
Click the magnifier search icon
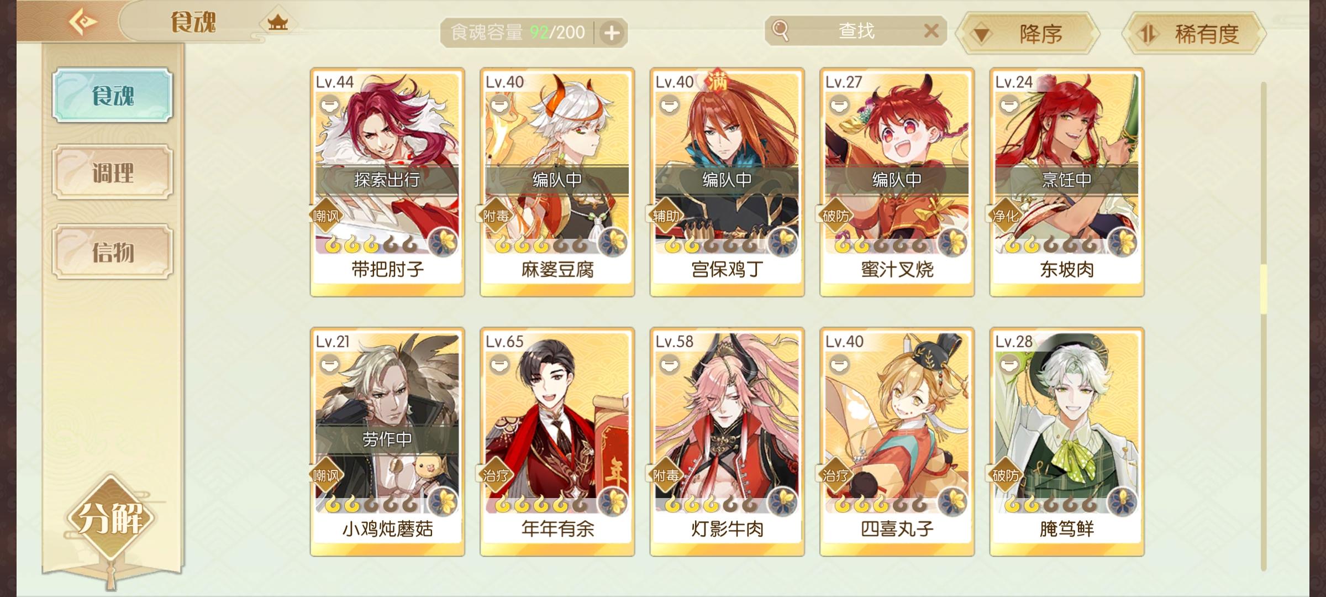coord(780,30)
